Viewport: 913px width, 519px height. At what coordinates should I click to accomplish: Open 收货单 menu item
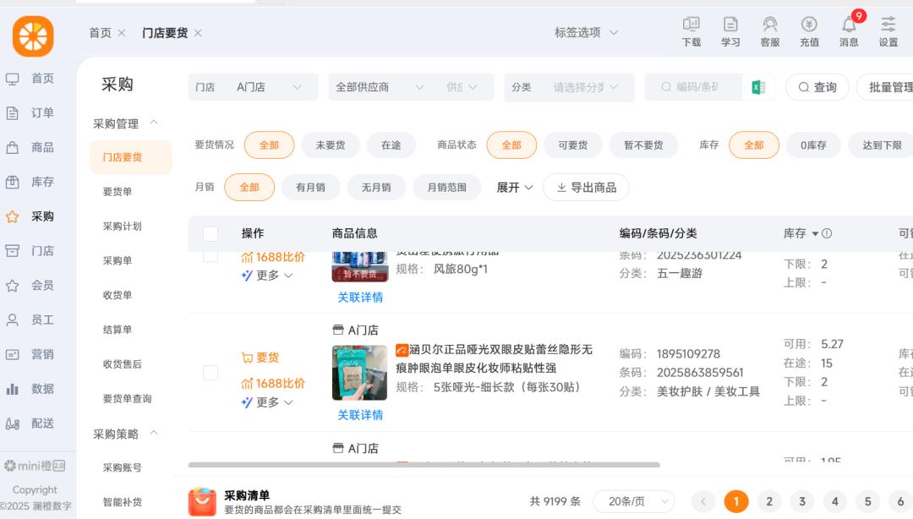(117, 295)
